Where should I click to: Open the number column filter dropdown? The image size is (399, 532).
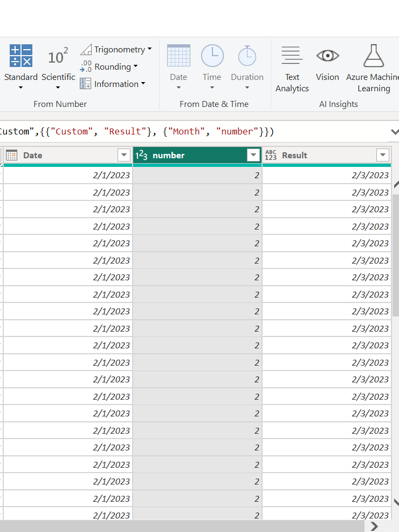point(253,155)
